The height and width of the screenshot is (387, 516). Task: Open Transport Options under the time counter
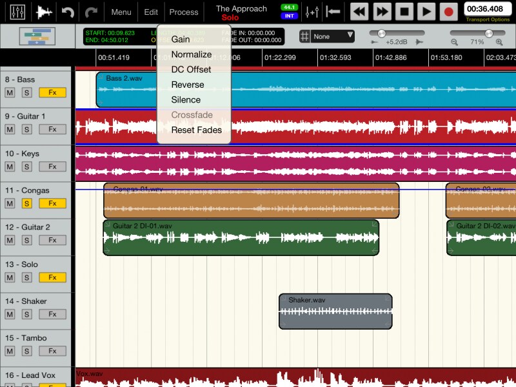click(488, 20)
